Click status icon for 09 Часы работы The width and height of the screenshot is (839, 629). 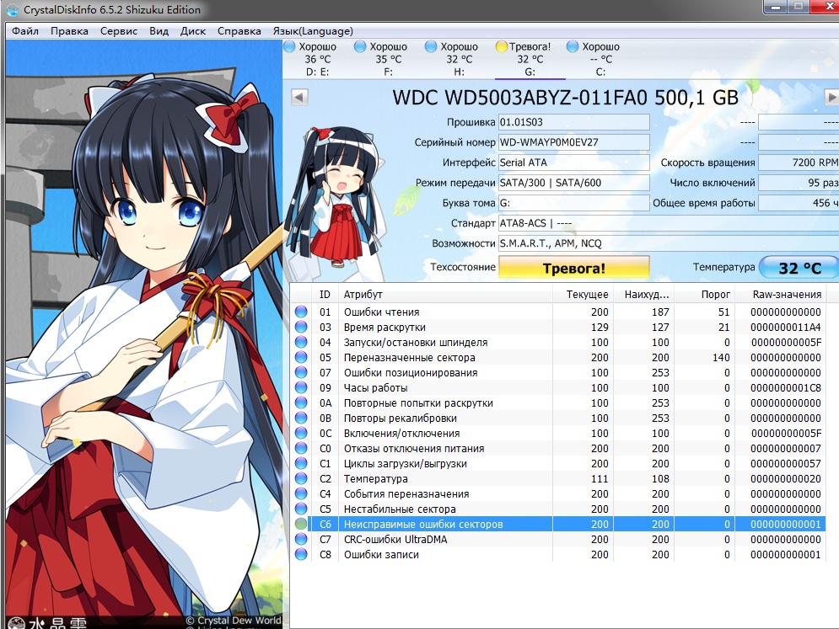tap(301, 387)
